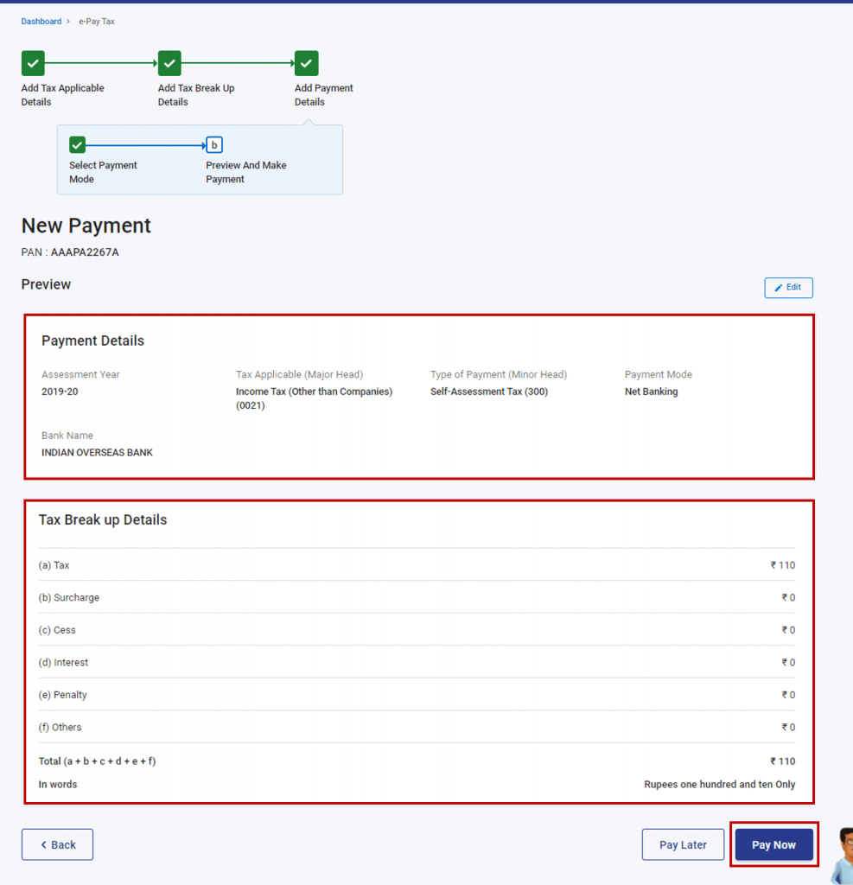This screenshot has height=885, width=853.
Task: Click the Add Tax Break Up Details step icon
Action: coord(169,62)
